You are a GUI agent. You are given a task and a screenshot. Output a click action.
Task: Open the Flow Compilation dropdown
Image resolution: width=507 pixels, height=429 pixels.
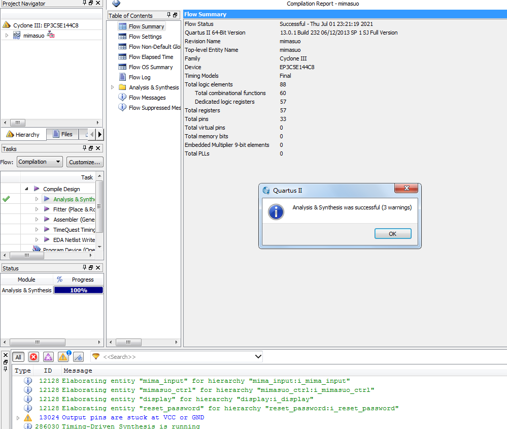[x=40, y=162]
